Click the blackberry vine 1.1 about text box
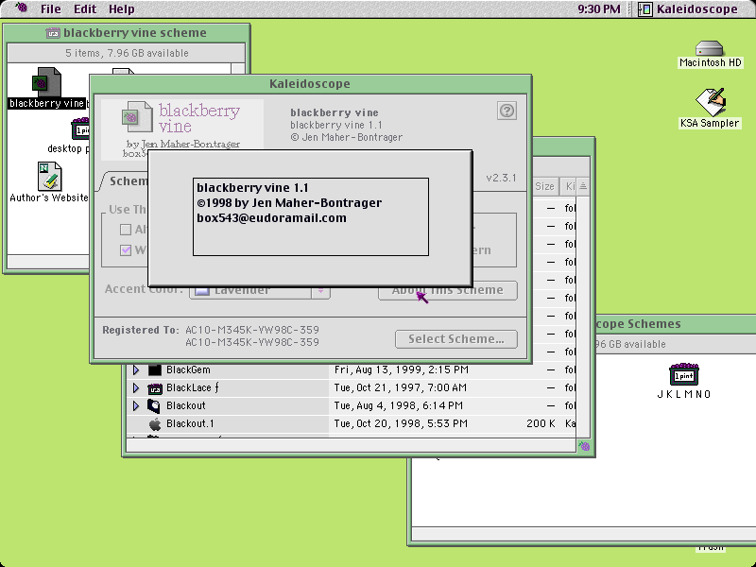 tap(311, 217)
